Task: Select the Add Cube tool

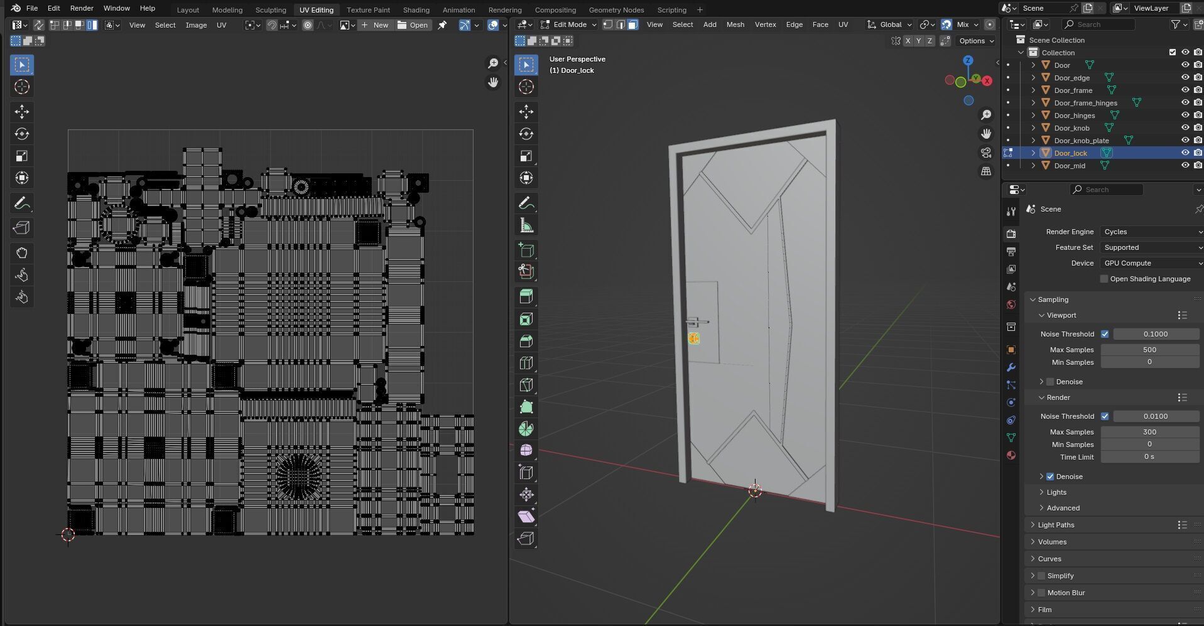Action: 526,250
